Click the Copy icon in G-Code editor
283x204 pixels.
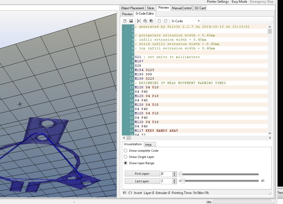[145, 21]
